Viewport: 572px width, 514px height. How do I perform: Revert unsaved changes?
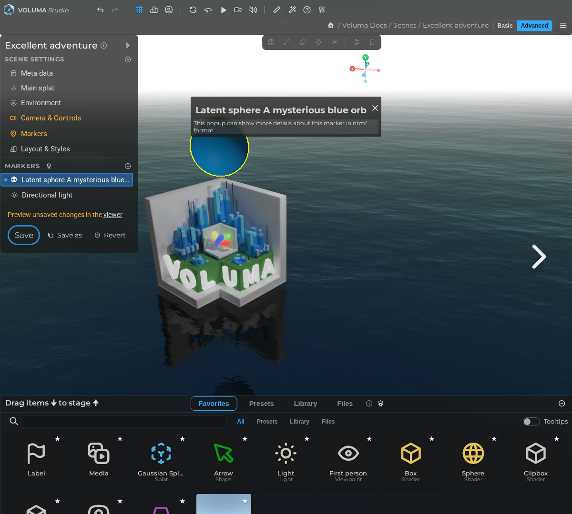click(x=110, y=235)
